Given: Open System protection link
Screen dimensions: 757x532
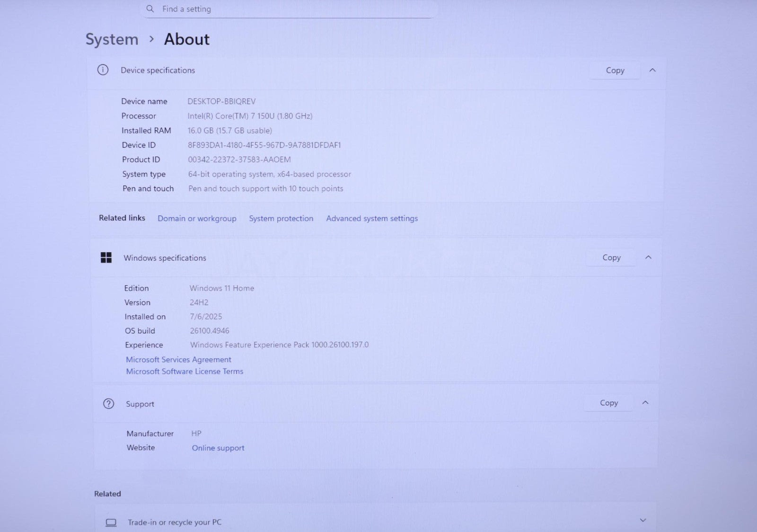Looking at the screenshot, I should point(281,218).
